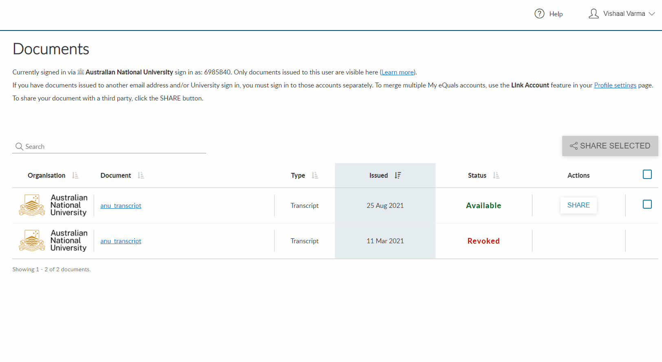Click the SHARE button for available transcript
662x362 pixels.
[578, 205]
